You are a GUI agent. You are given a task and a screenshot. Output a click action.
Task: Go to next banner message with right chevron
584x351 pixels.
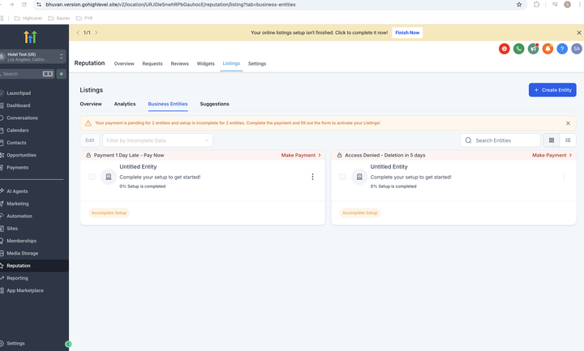pyautogui.click(x=97, y=33)
